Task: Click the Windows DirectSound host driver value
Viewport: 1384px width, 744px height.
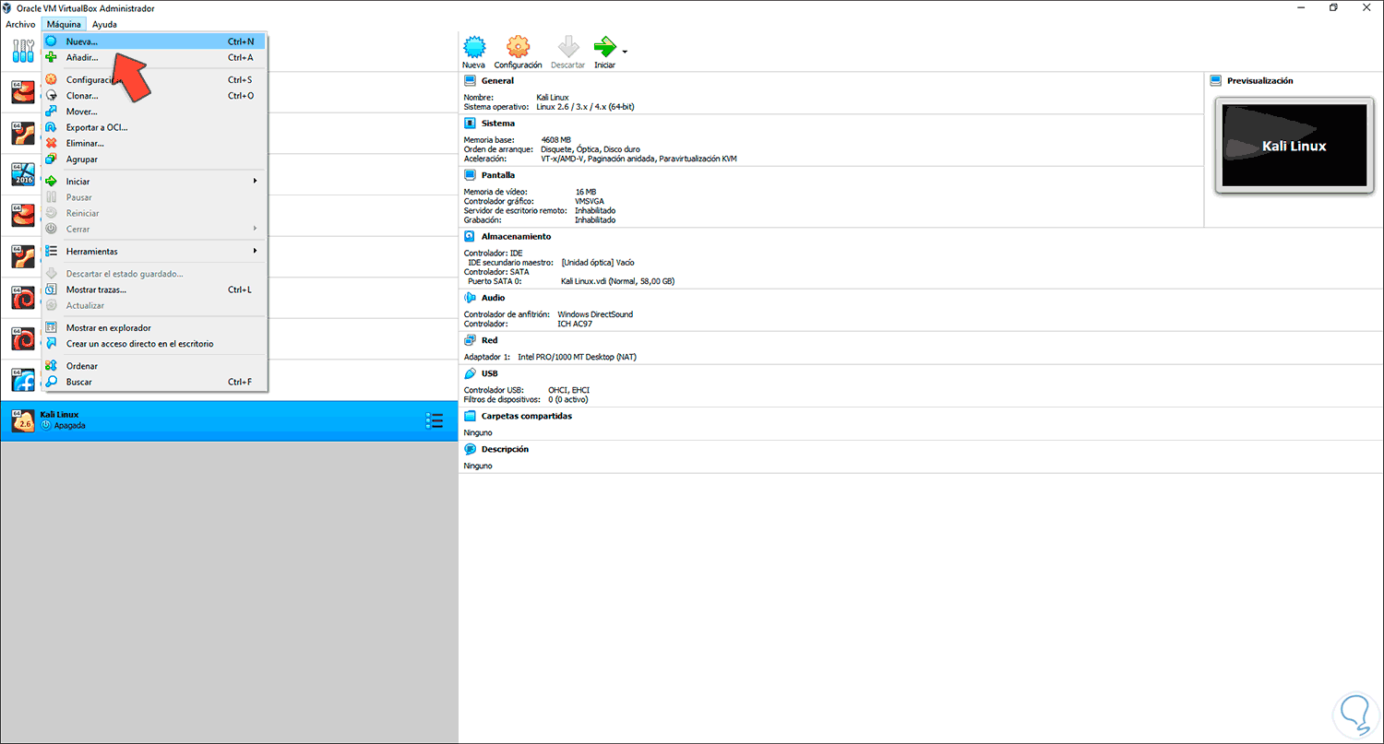Action: [x=595, y=314]
